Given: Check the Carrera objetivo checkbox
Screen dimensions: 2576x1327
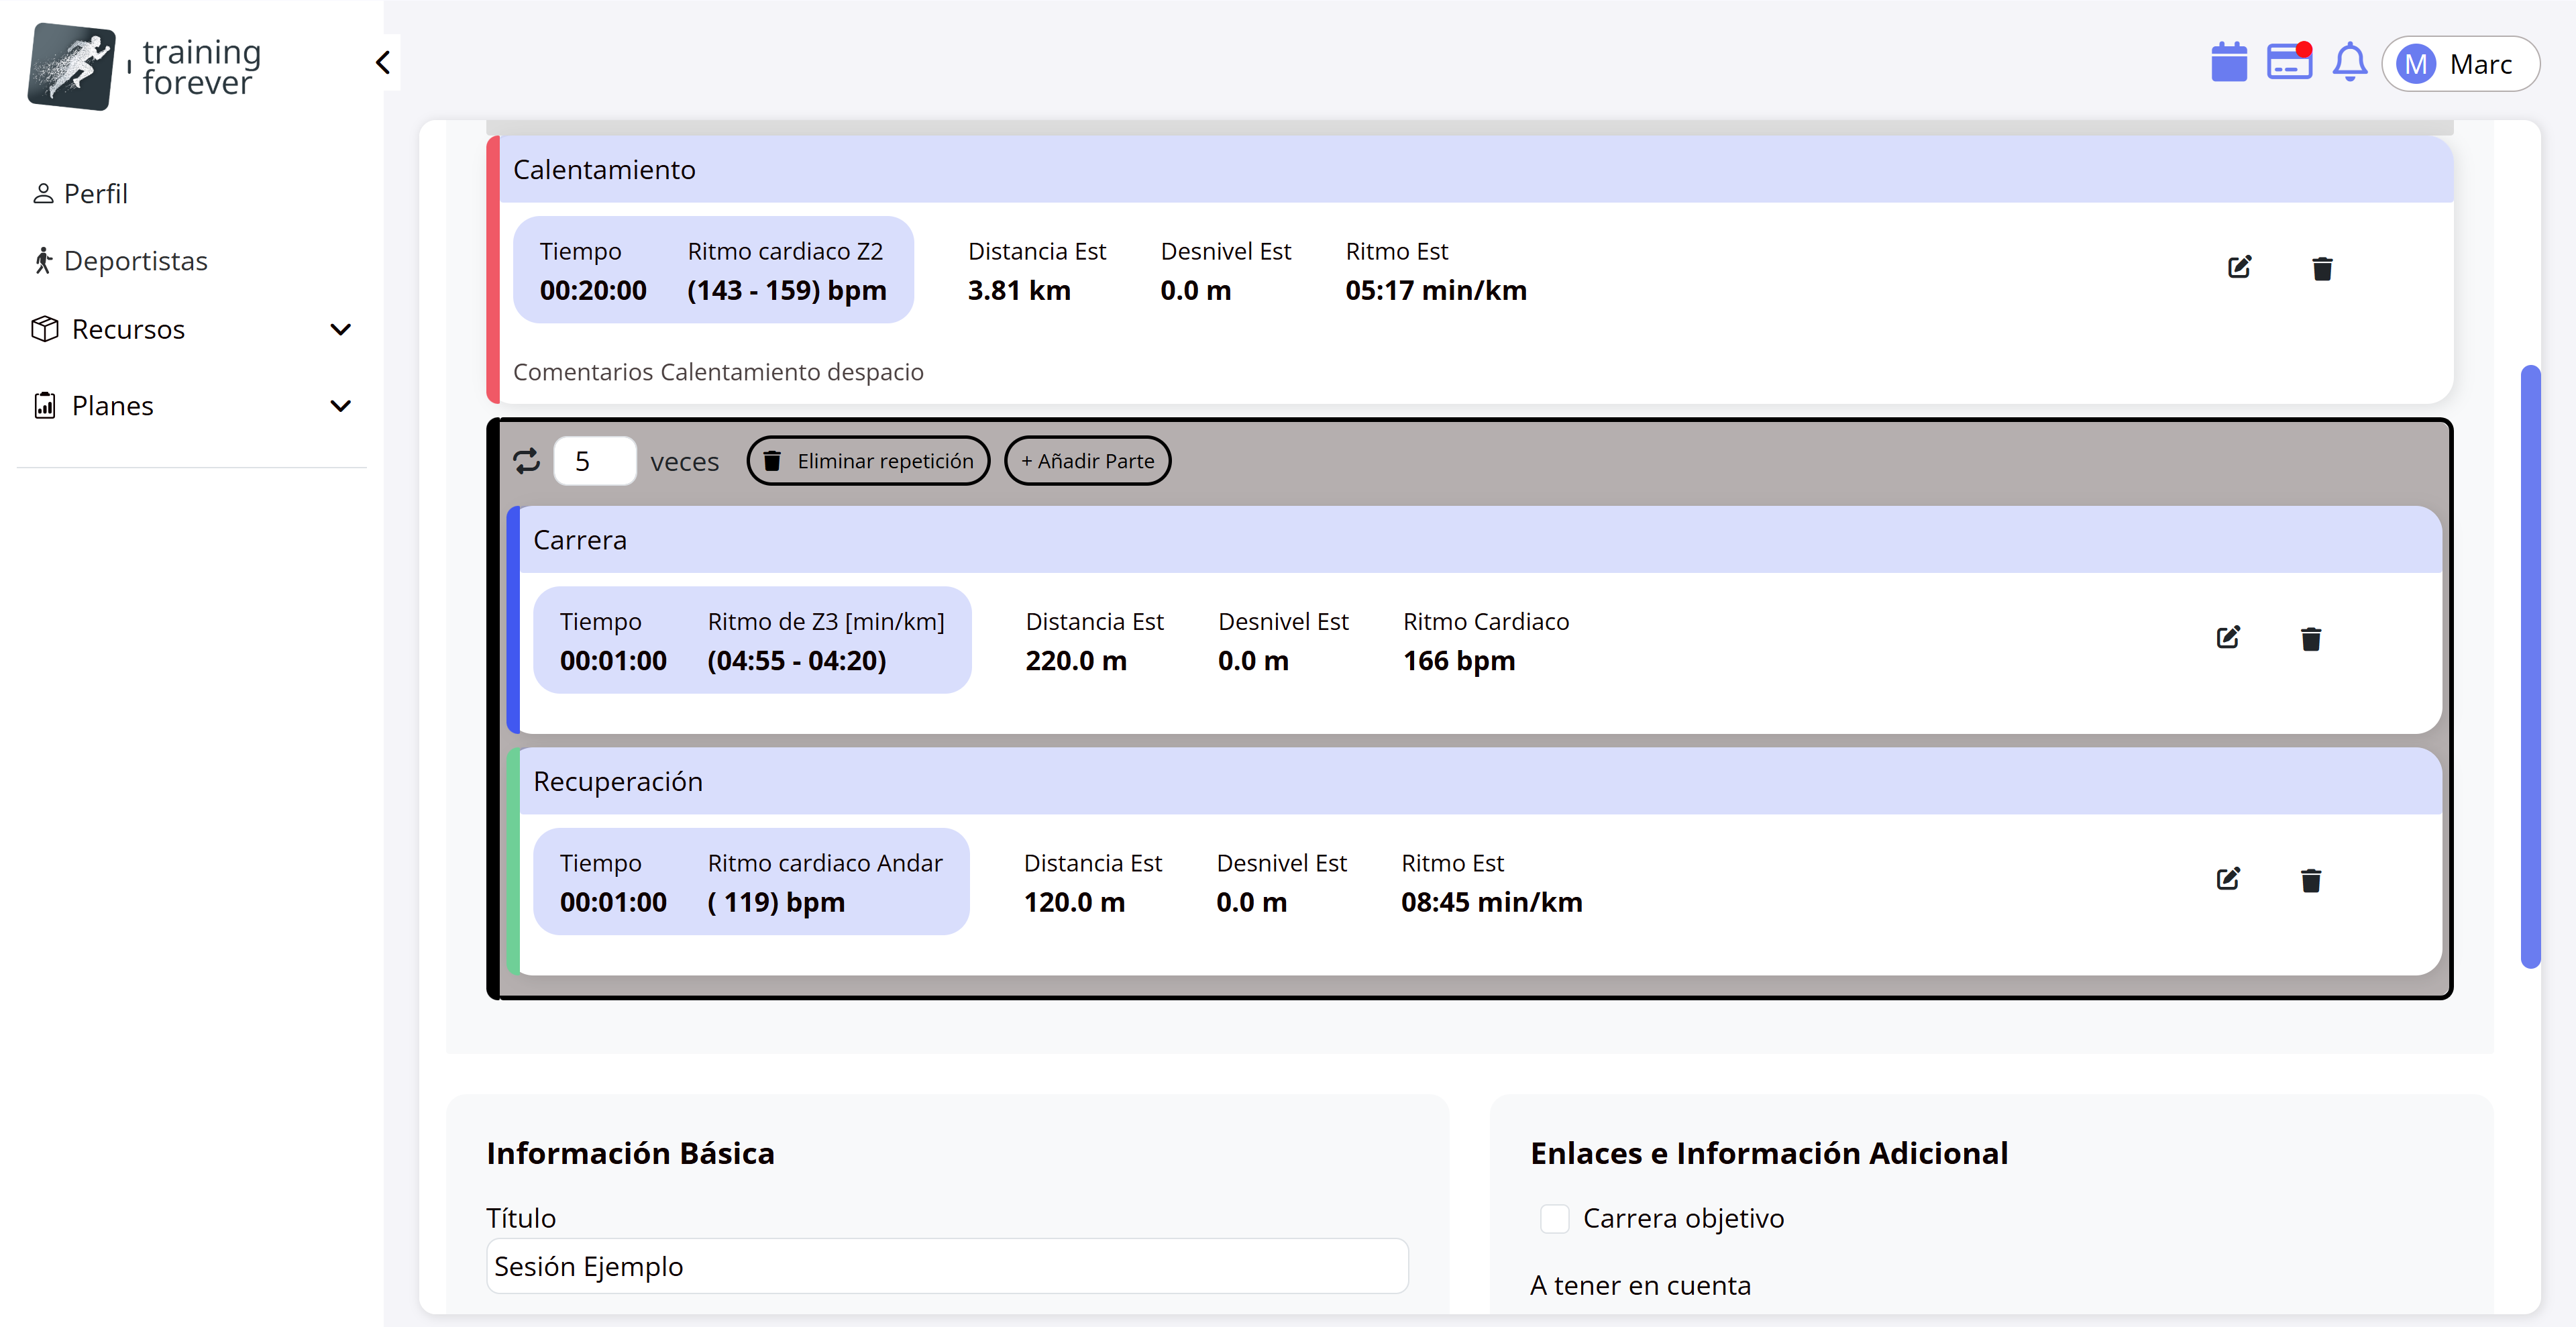Looking at the screenshot, I should click(1554, 1218).
